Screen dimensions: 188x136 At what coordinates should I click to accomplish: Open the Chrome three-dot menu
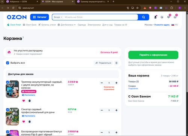[x=185, y=8]
